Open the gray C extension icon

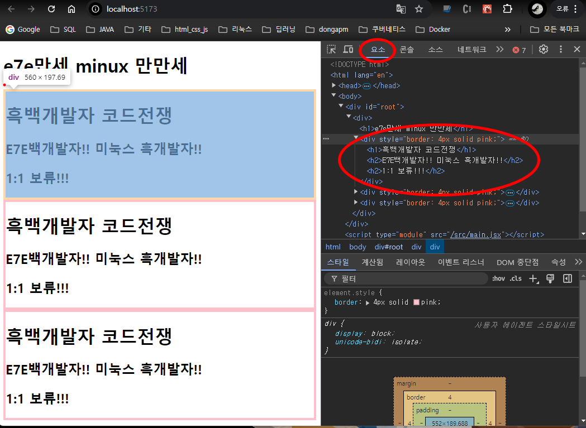tap(467, 9)
